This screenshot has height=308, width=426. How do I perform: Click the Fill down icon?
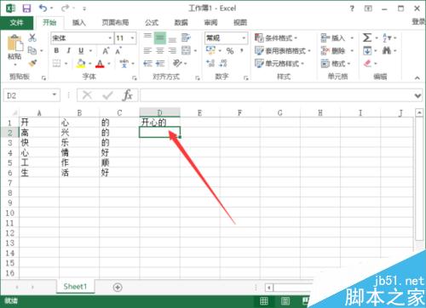click(x=367, y=51)
